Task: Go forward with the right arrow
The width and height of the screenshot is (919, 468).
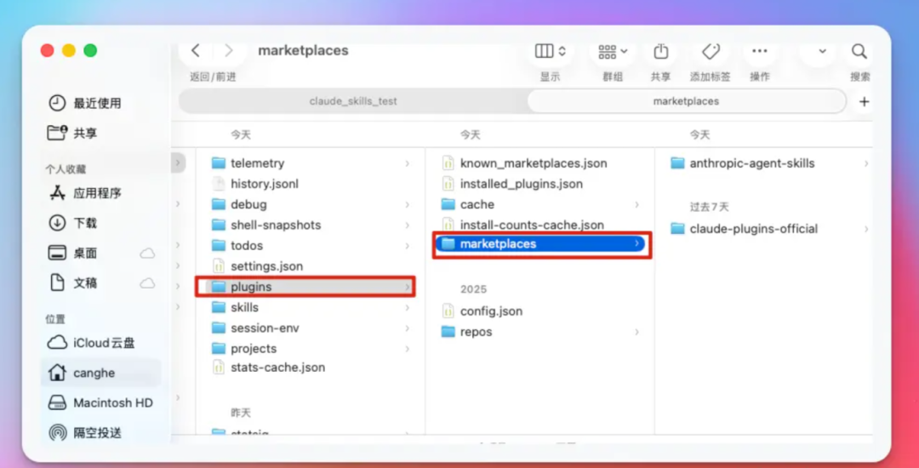Action: point(229,51)
